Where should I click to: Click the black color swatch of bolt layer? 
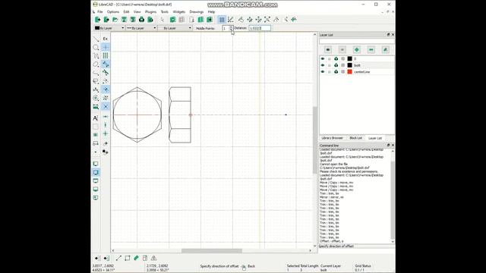pos(349,65)
